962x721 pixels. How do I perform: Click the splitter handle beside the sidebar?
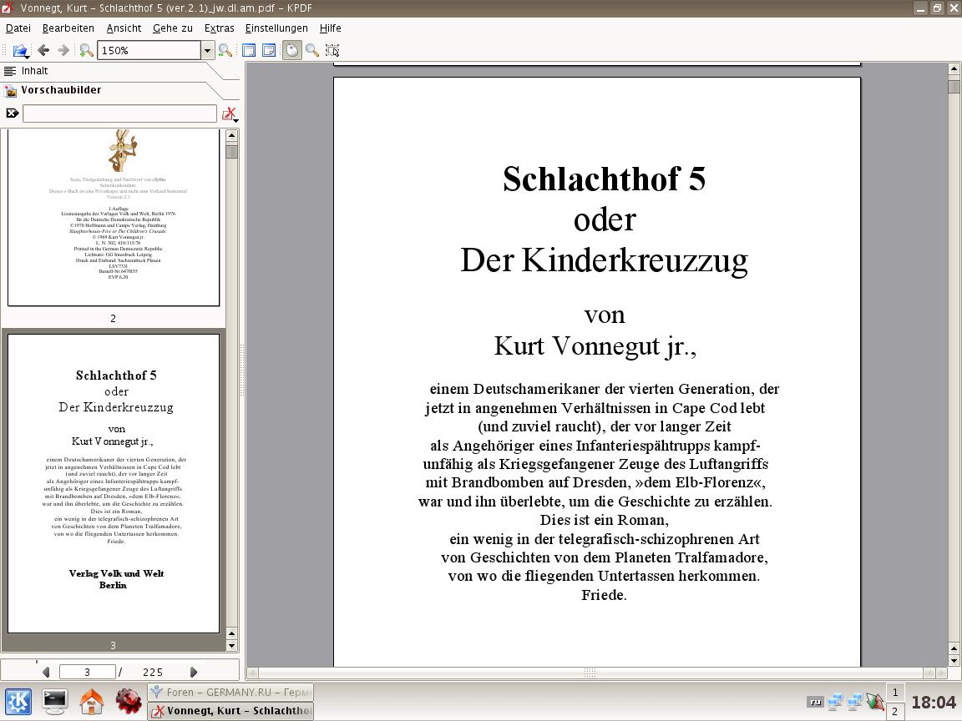[x=242, y=370]
